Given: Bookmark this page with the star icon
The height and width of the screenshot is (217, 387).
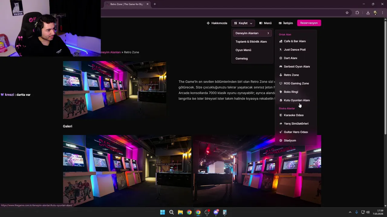Looking at the screenshot, I should click(x=347, y=13).
